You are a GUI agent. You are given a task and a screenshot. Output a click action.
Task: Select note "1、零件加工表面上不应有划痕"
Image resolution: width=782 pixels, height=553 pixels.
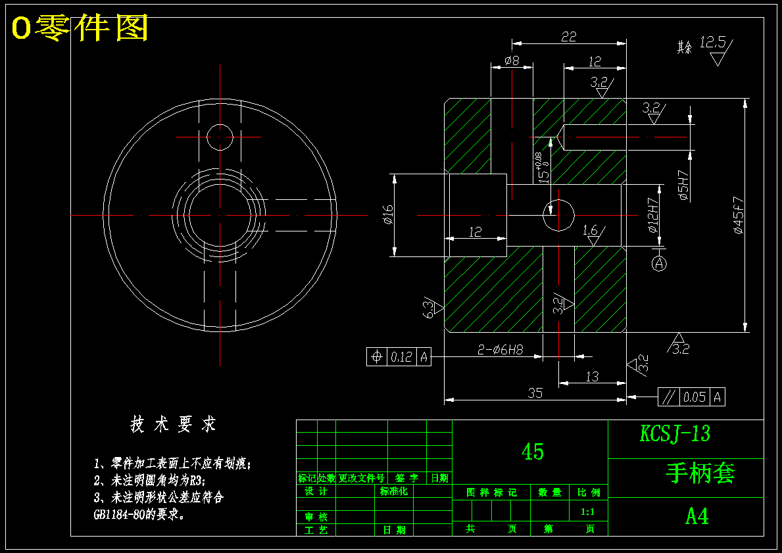[x=172, y=464]
